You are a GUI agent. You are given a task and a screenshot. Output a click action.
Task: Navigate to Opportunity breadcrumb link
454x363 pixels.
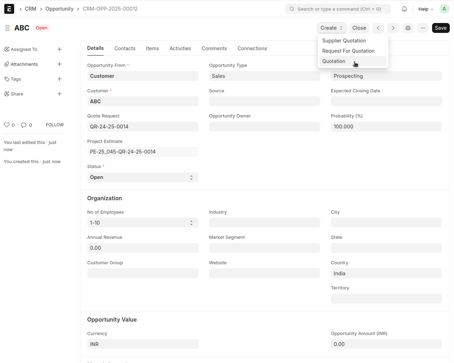tap(59, 9)
